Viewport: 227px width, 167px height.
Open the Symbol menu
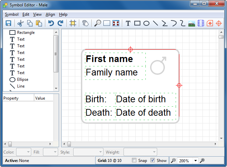coord(12,14)
